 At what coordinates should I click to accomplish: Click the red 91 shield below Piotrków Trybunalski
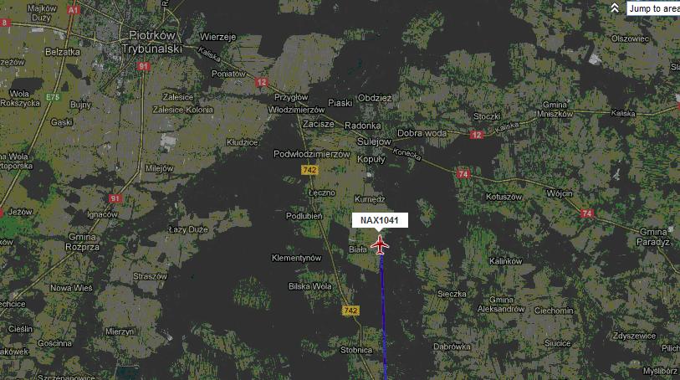144,66
